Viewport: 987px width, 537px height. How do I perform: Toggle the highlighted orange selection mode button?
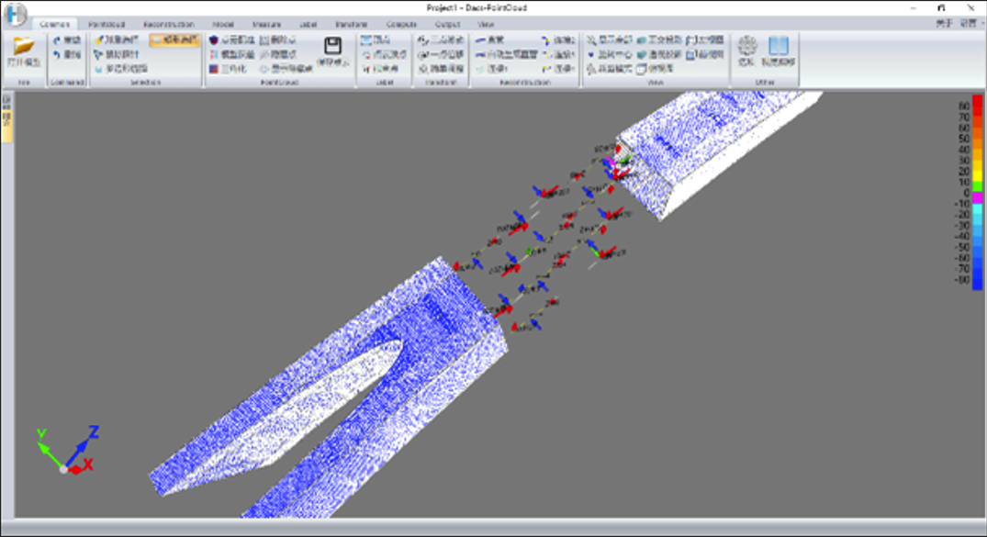click(x=174, y=41)
